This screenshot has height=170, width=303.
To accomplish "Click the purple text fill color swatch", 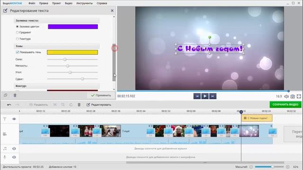I will pos(73,26).
